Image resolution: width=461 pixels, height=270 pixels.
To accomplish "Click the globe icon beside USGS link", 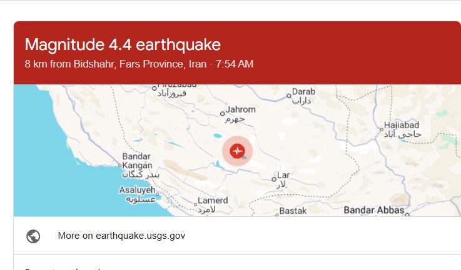I will 34,236.
